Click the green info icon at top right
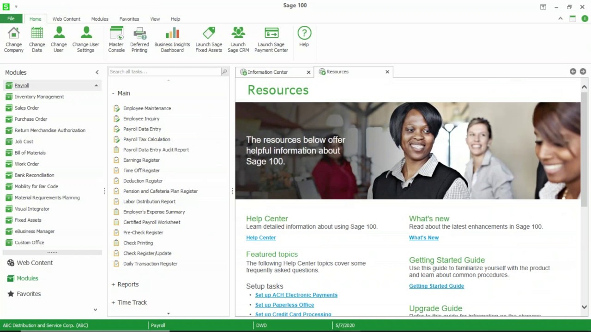The height and width of the screenshot is (332, 591). [585, 18]
